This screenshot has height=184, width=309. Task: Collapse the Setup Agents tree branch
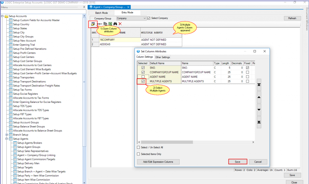6,138
